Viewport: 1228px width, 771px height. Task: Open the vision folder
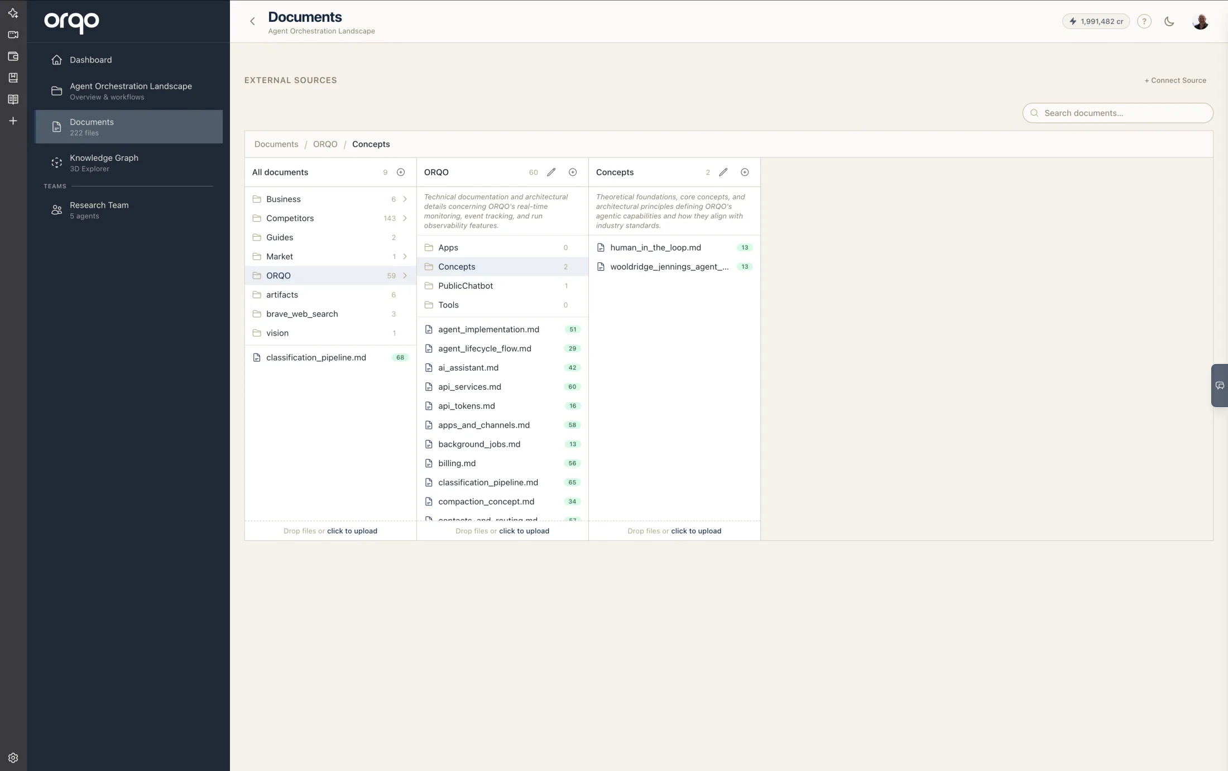330,333
